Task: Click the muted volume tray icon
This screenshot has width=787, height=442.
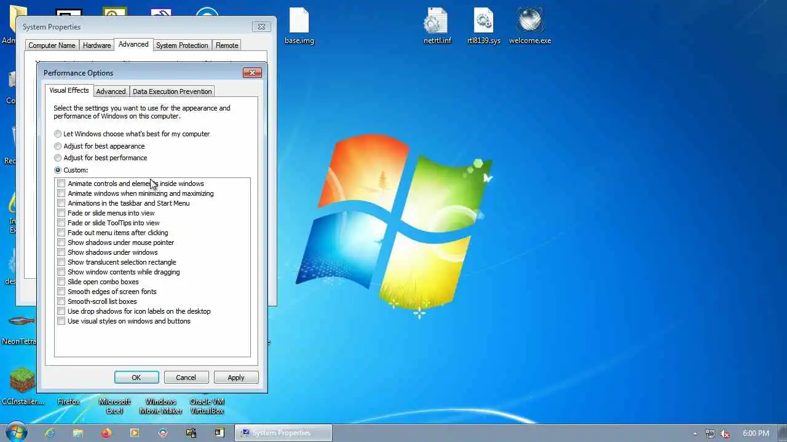Action: pos(725,433)
